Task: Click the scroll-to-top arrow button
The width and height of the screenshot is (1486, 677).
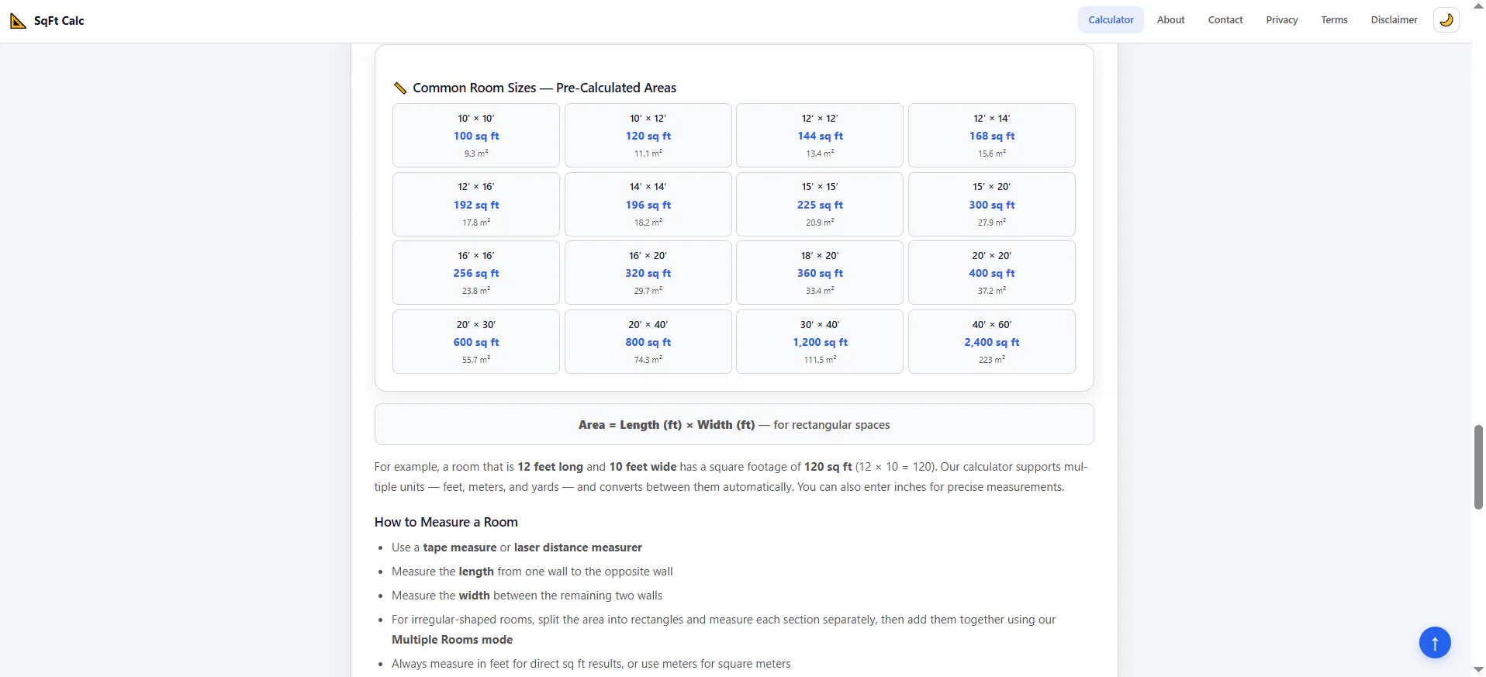Action: (x=1434, y=642)
